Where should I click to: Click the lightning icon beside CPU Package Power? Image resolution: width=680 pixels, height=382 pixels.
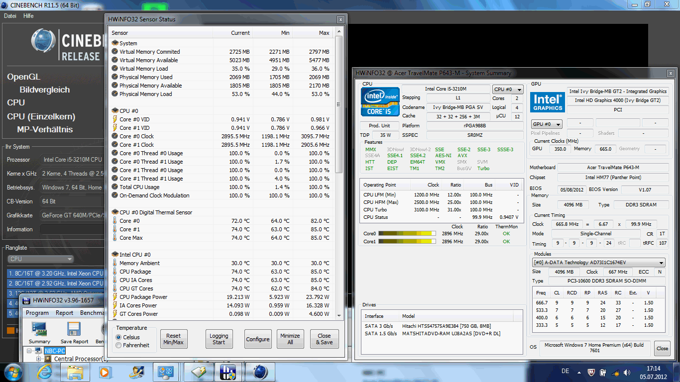(x=115, y=297)
